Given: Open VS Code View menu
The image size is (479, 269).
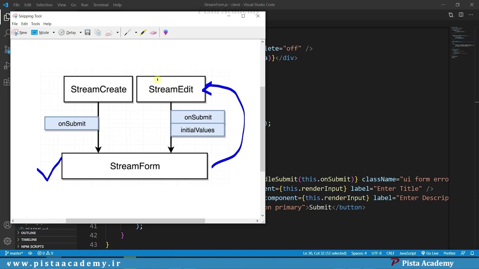Looking at the screenshot, I should point(62,5).
